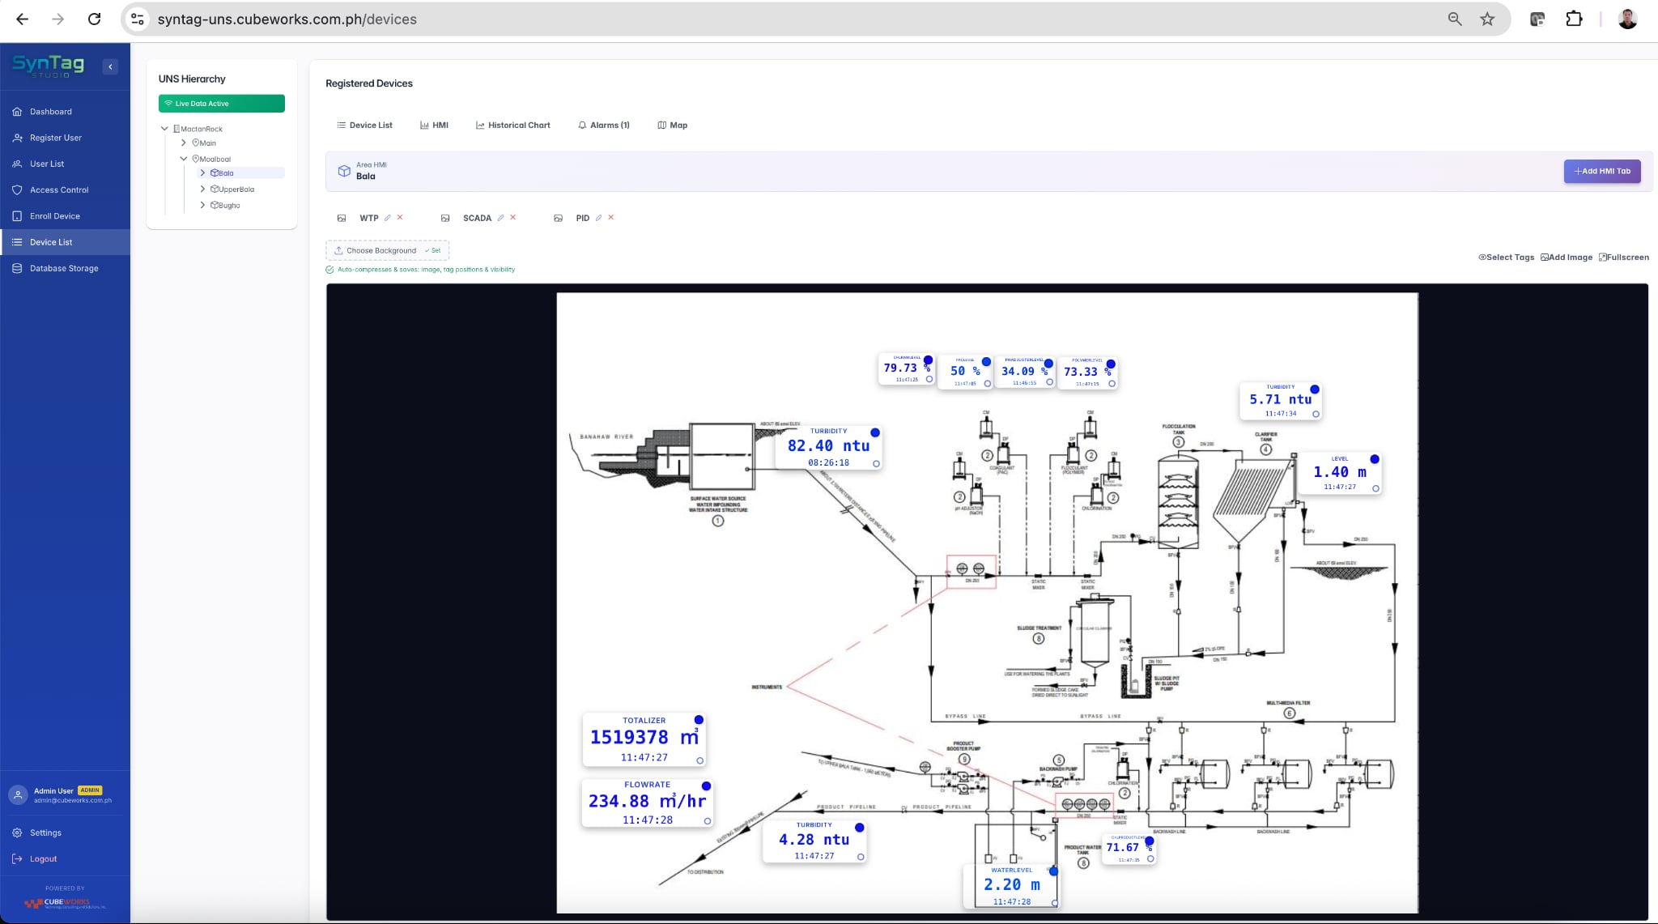Open Database Storage in sidebar

pos(64,268)
